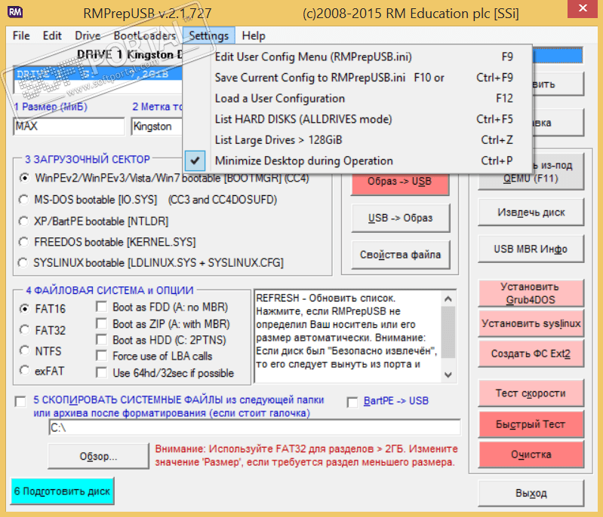Click the RM application icon in title bar
The width and height of the screenshot is (603, 517).
click(x=15, y=12)
